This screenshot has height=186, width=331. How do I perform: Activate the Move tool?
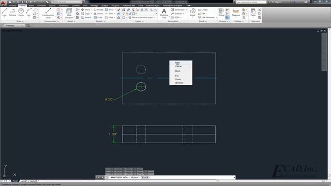(x=86, y=10)
